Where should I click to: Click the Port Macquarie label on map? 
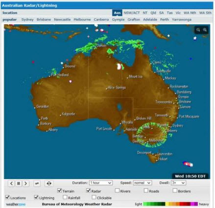[189, 116]
